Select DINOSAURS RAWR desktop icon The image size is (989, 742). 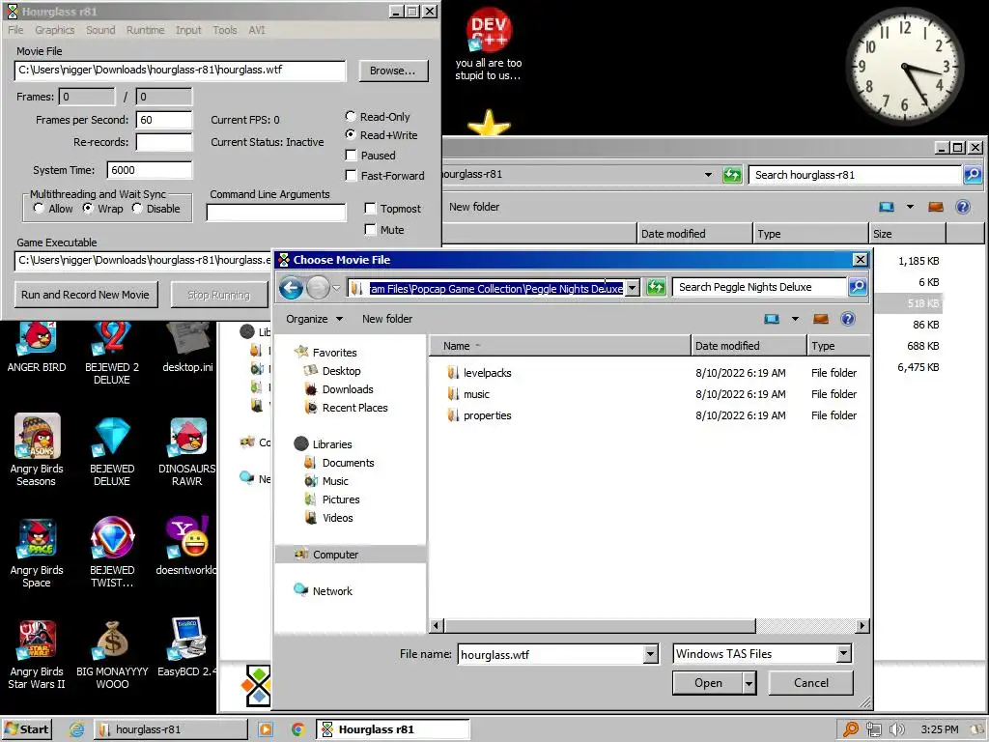coord(187,450)
